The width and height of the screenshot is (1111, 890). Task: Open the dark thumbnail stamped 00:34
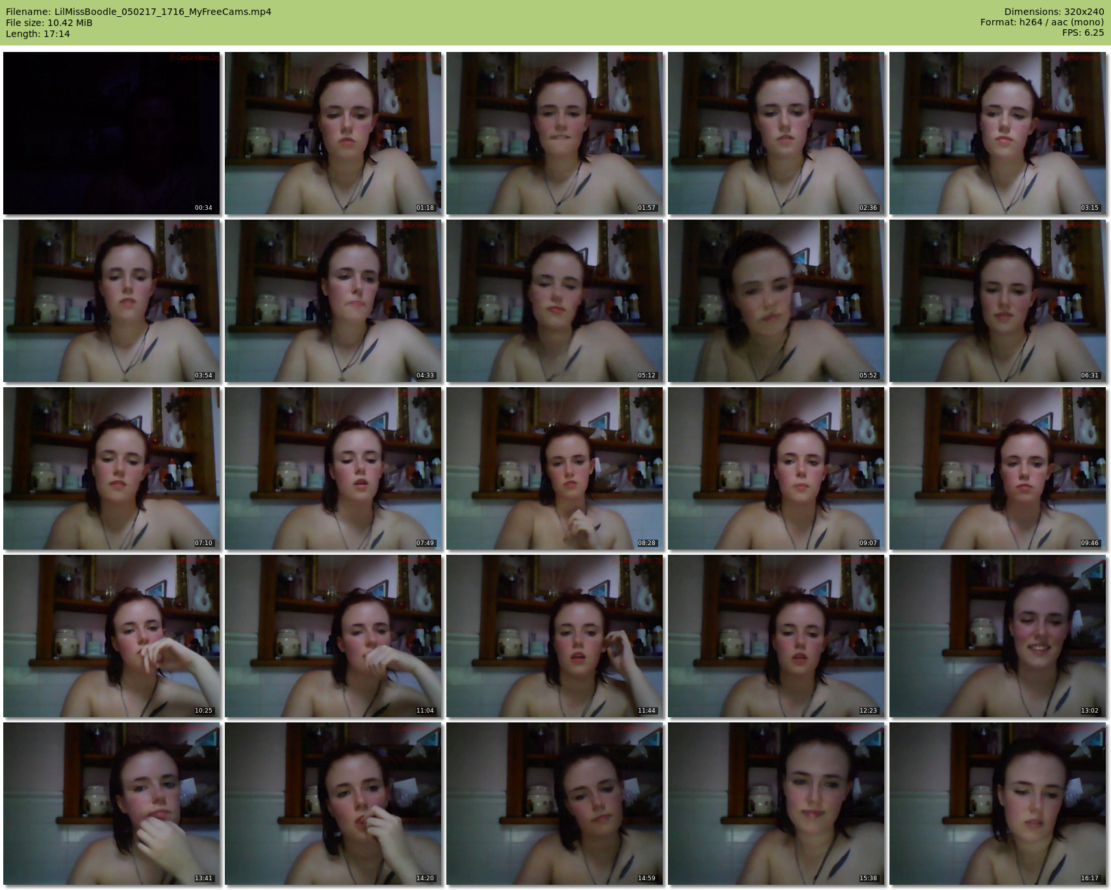click(x=112, y=133)
